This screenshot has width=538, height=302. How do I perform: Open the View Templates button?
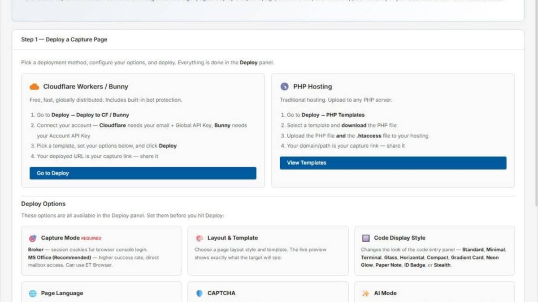(393, 163)
